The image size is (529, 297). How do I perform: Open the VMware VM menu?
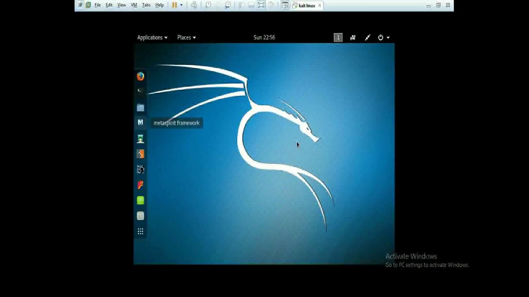pos(134,5)
